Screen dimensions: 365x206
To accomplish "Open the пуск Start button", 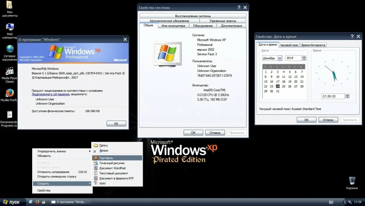I will pyautogui.click(x=12, y=202).
